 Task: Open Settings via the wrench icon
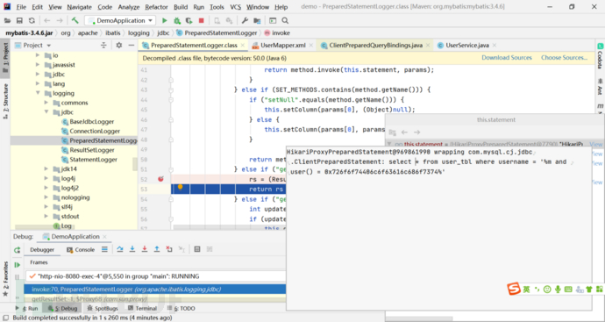(x=245, y=20)
